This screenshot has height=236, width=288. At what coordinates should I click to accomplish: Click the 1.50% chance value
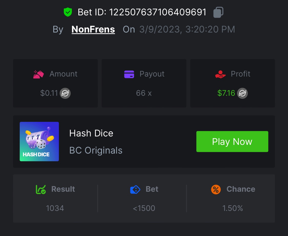point(232,208)
